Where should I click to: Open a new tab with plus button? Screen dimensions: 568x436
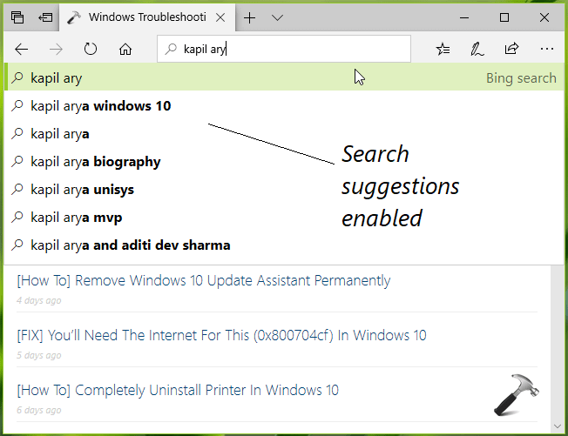click(249, 17)
